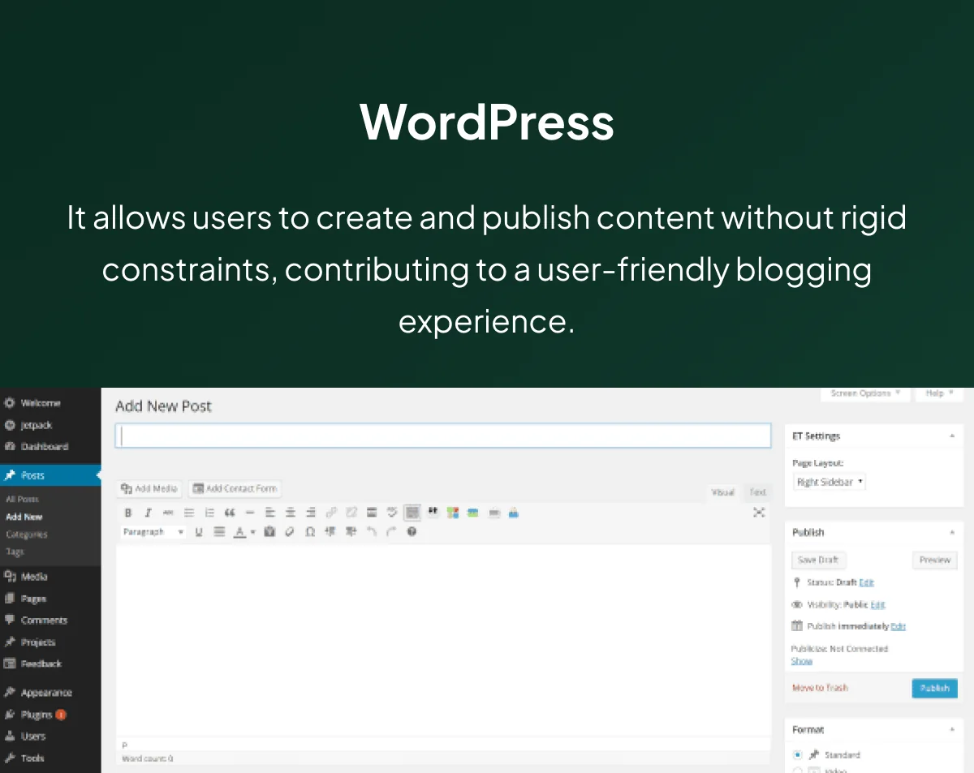This screenshot has width=974, height=773.
Task: Expand Screen Options panel
Action: [x=865, y=393]
